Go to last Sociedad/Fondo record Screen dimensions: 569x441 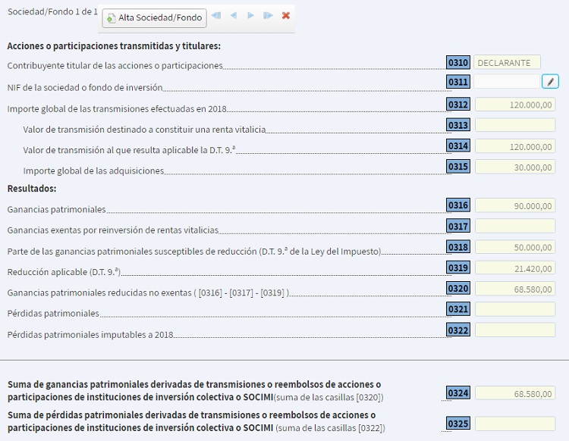tap(268, 16)
